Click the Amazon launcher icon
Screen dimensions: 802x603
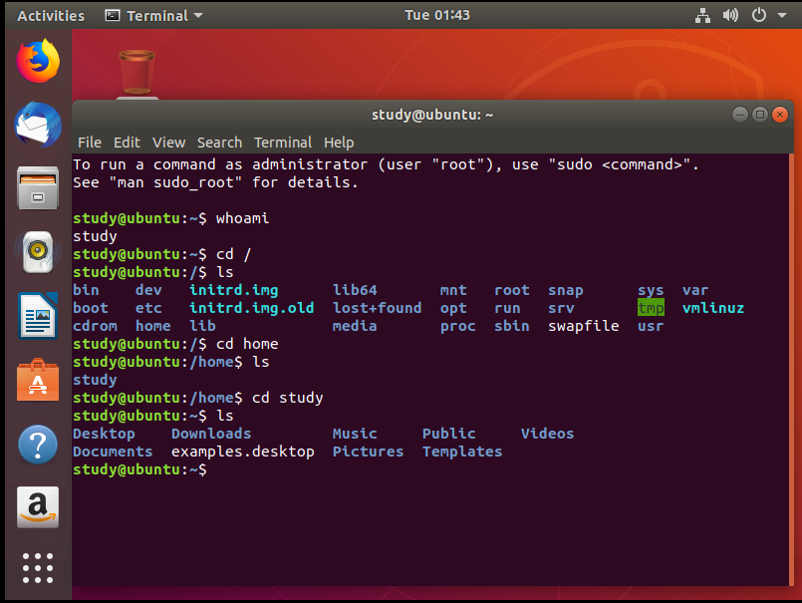[37, 508]
